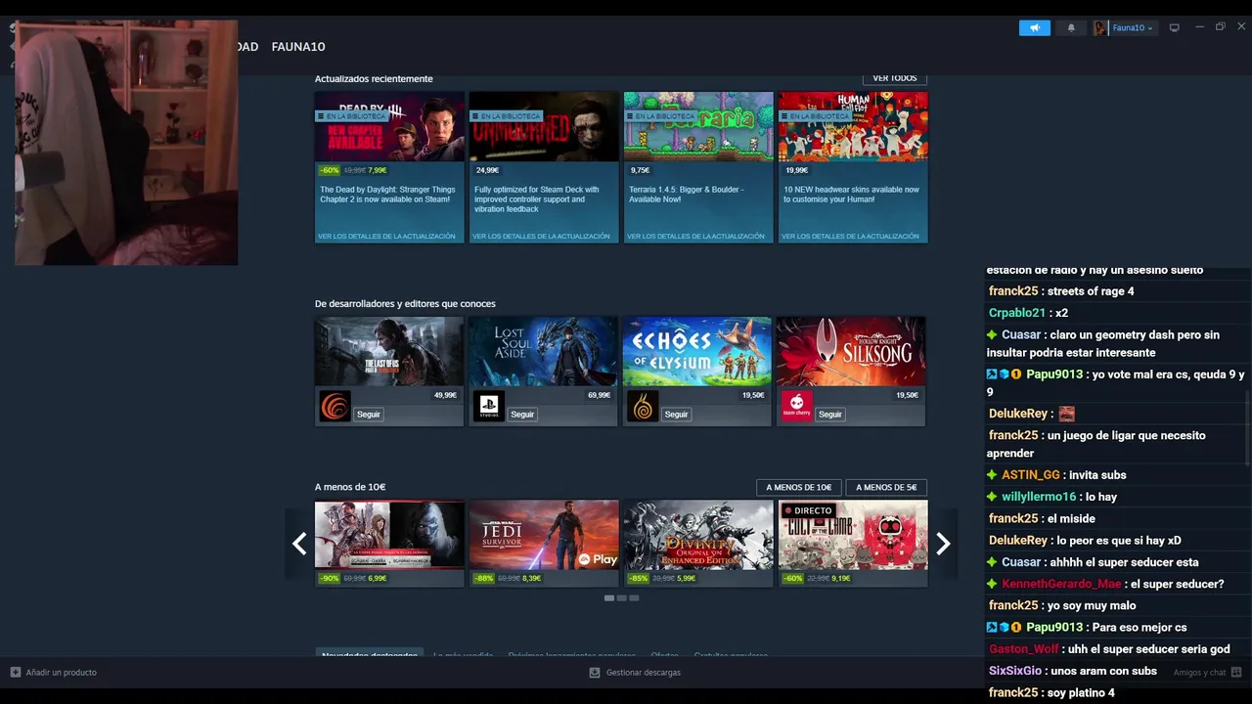Click the willyllermo16 username in chat
Screen dimensions: 1252x704
pyautogui.click(x=1039, y=497)
